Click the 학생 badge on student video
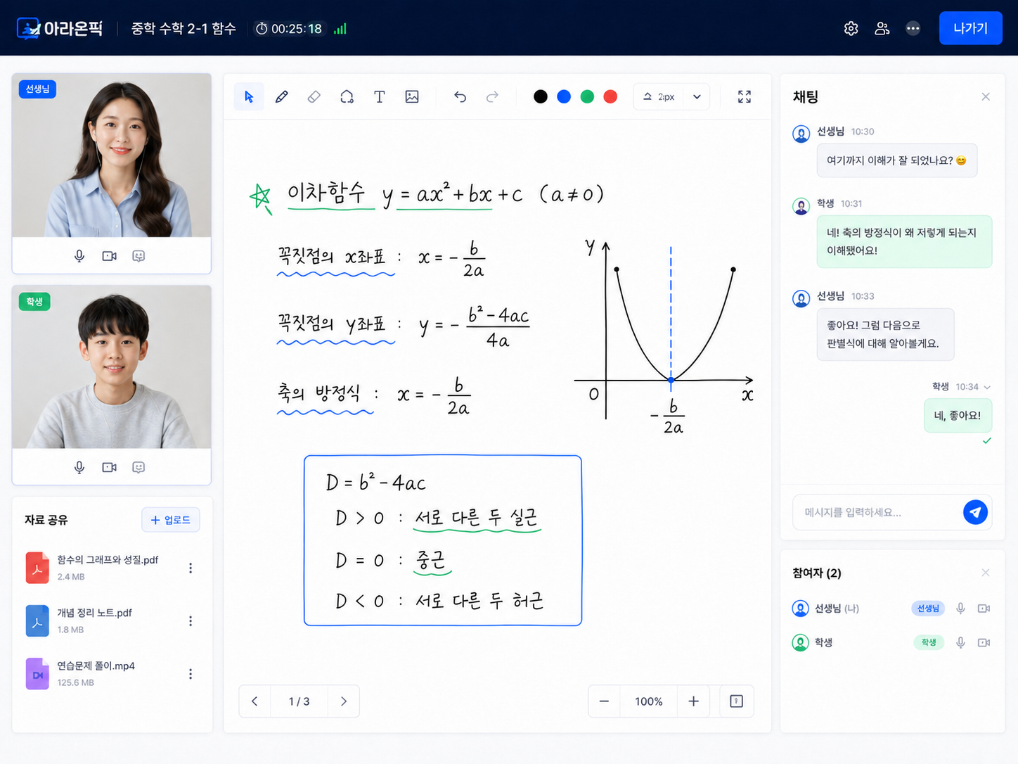 [34, 301]
